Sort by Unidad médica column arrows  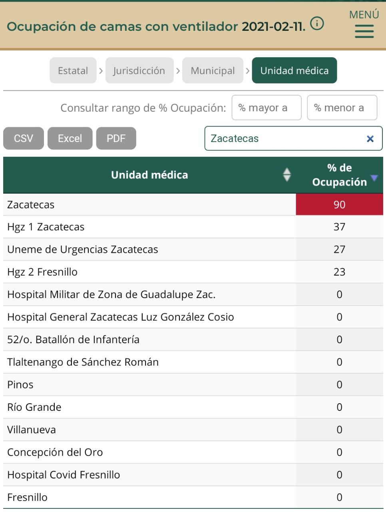pyautogui.click(x=287, y=175)
